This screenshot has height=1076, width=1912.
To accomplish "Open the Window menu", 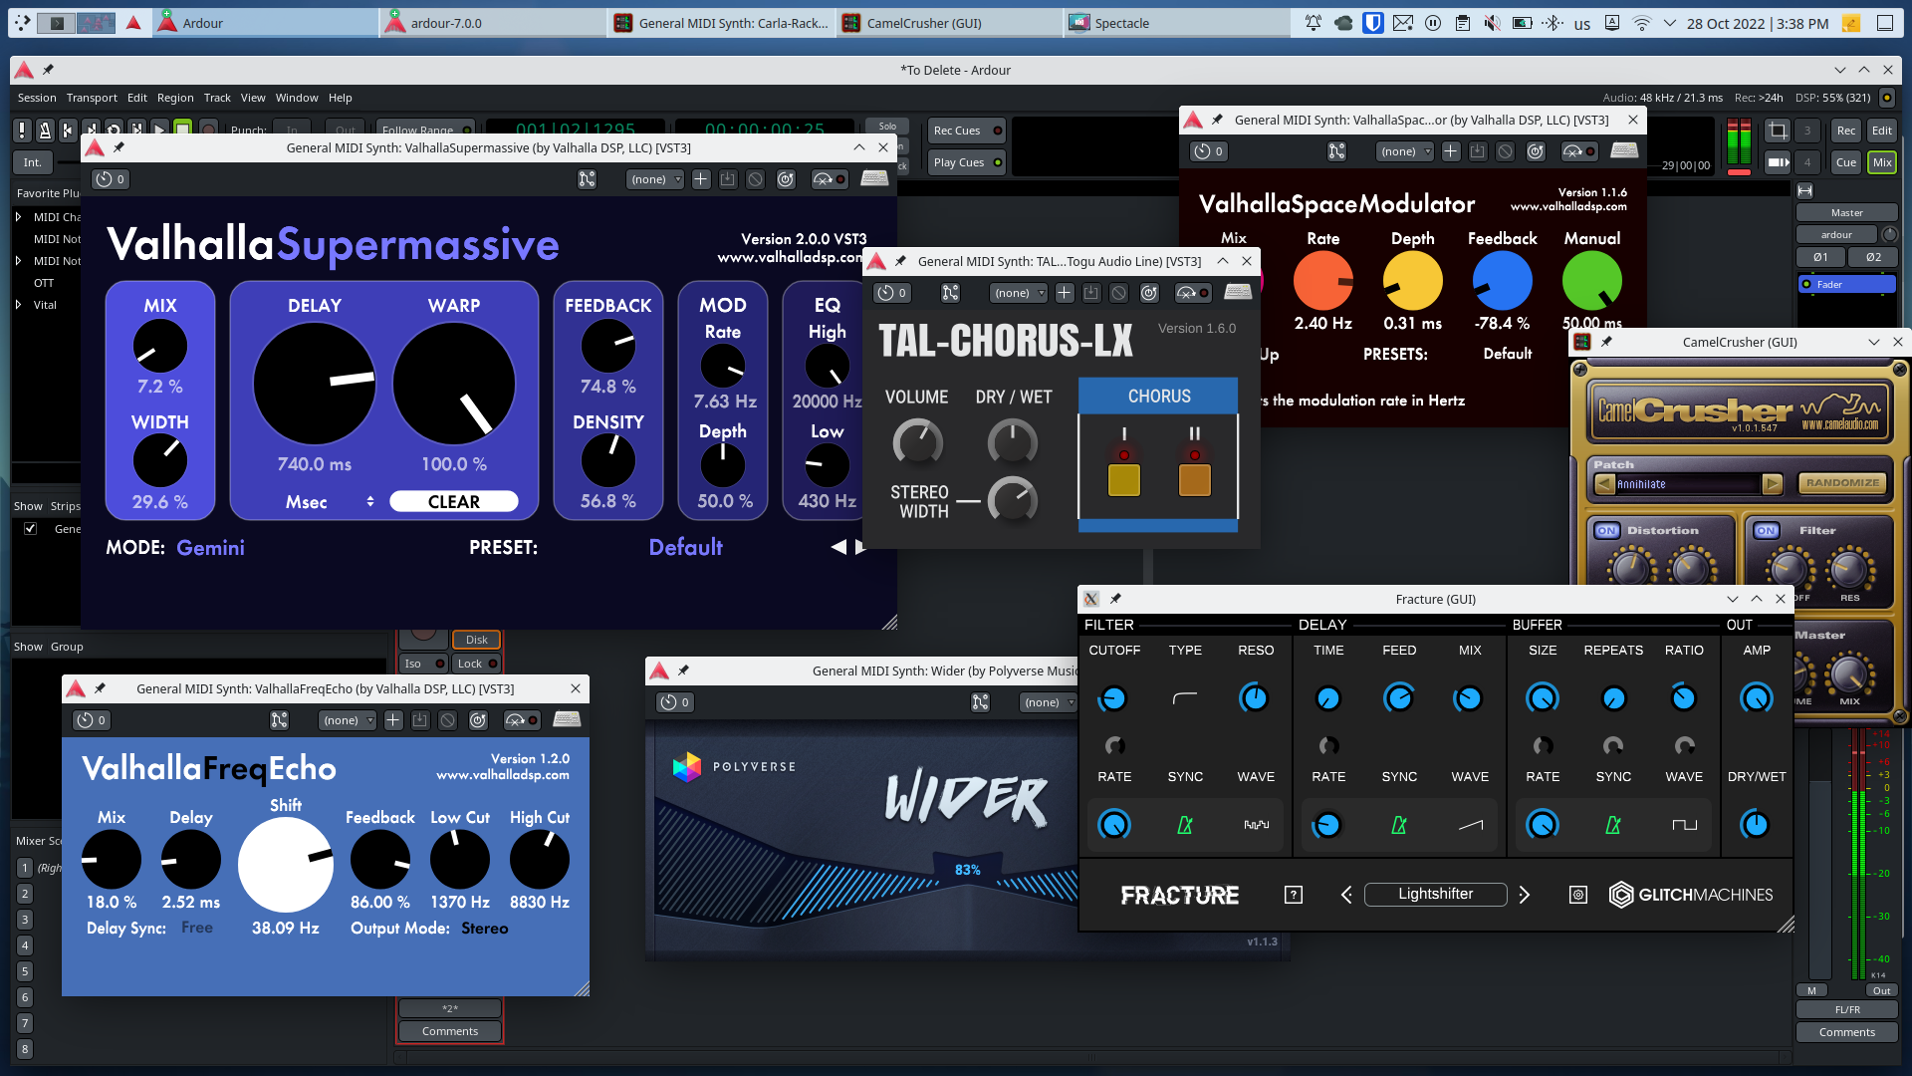I will click(297, 98).
